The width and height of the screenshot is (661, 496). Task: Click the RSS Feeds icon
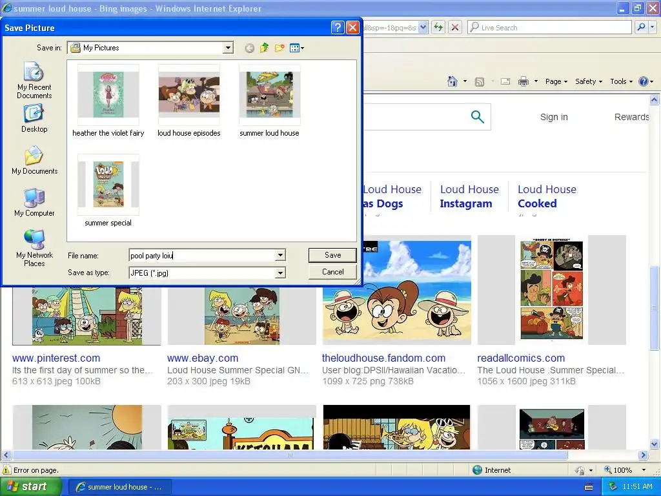(480, 81)
